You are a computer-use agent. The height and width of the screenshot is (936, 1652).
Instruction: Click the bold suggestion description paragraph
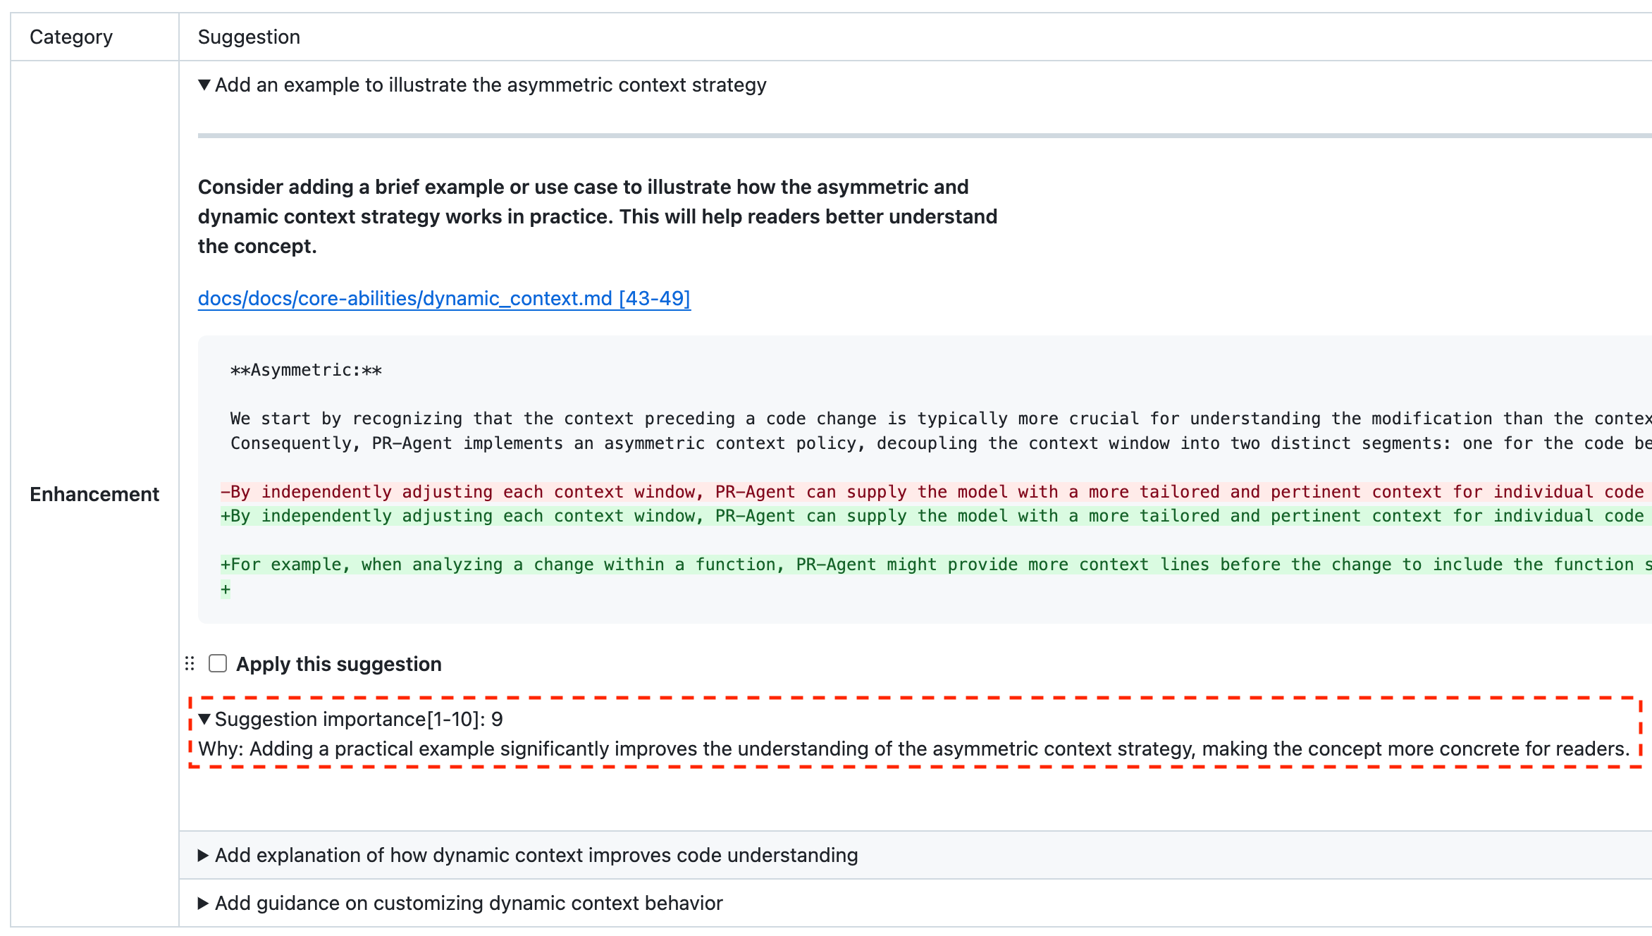pos(597,217)
